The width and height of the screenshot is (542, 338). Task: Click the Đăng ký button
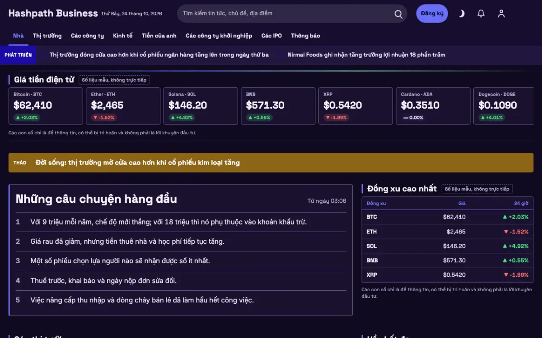pos(432,14)
